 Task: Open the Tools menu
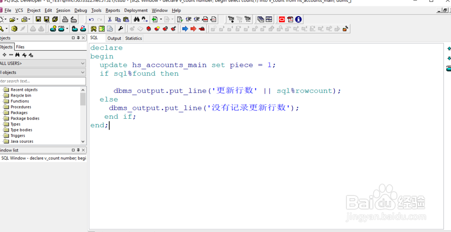97,10
